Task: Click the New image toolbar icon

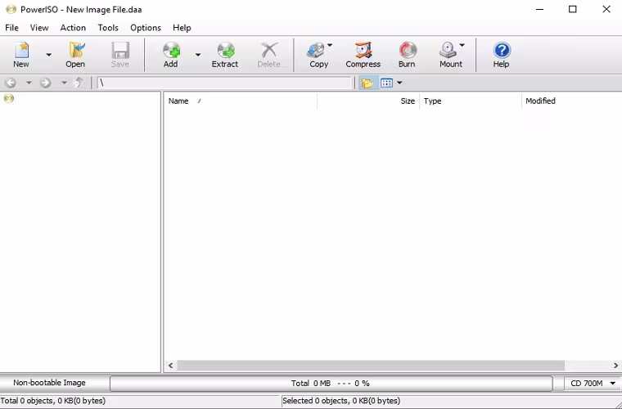Action: 21,54
